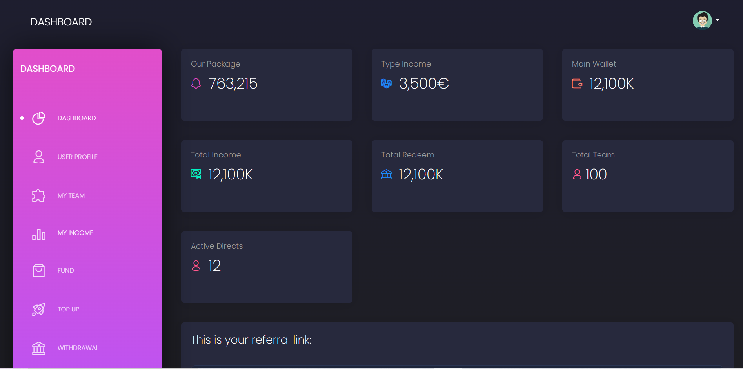Click the bank icon in Total Redeem
This screenshot has height=369, width=743.
387,174
